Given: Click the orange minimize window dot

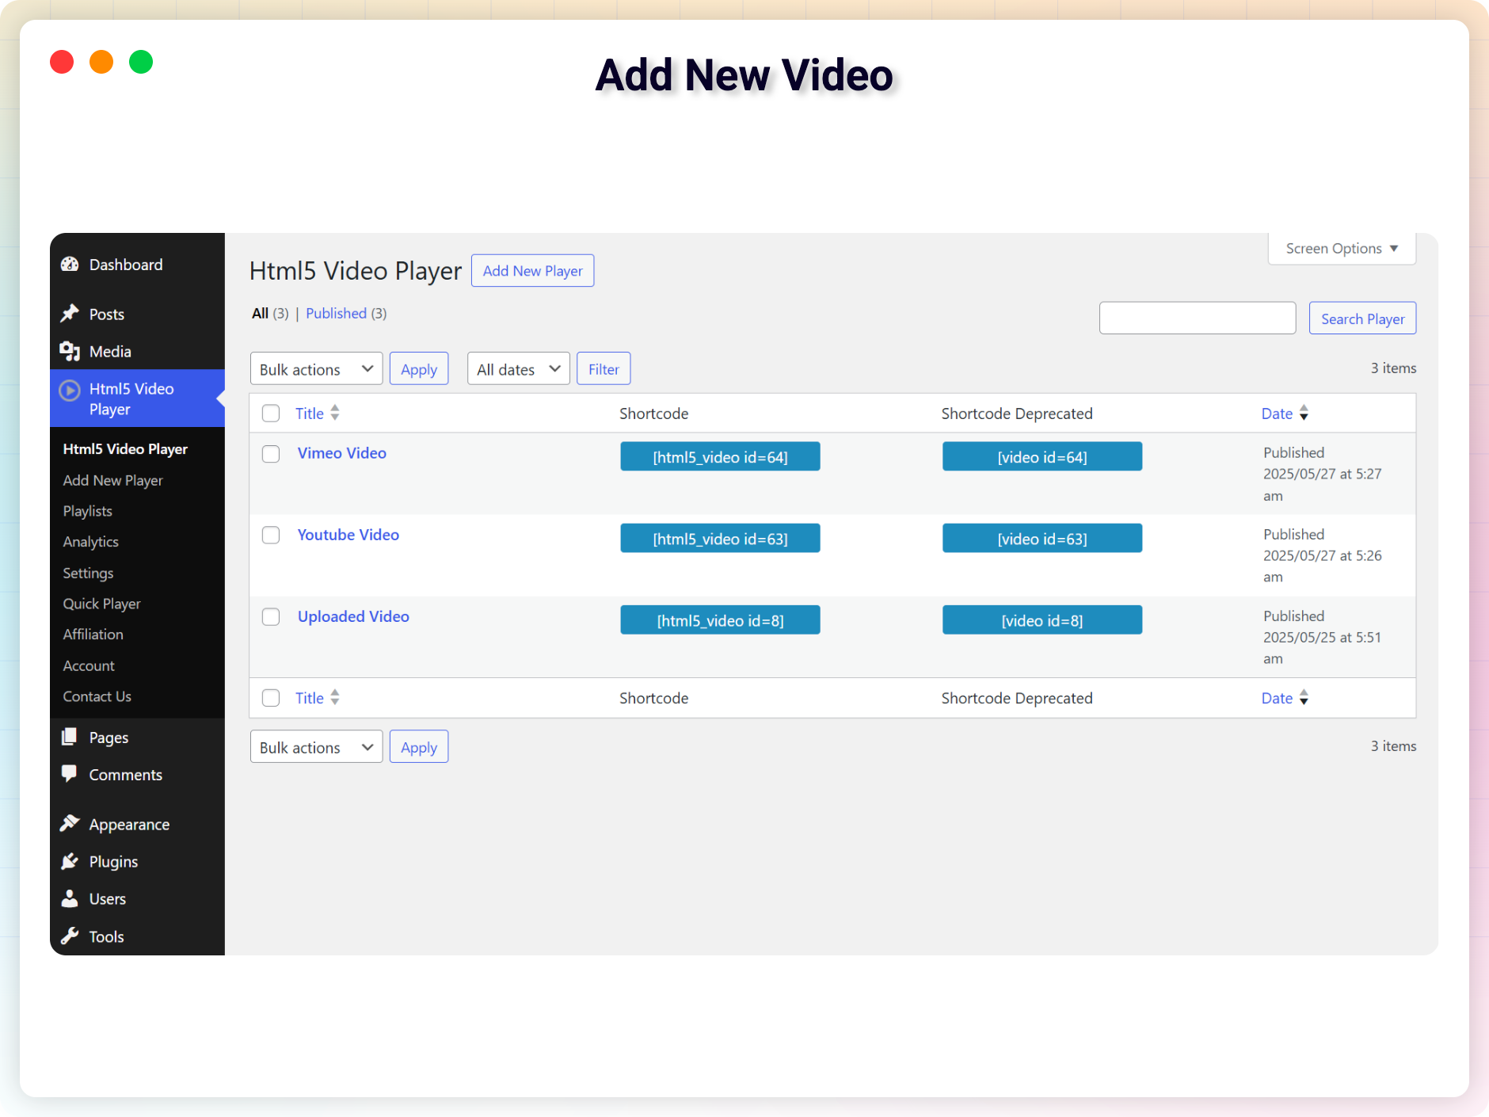Looking at the screenshot, I should pos(101,62).
